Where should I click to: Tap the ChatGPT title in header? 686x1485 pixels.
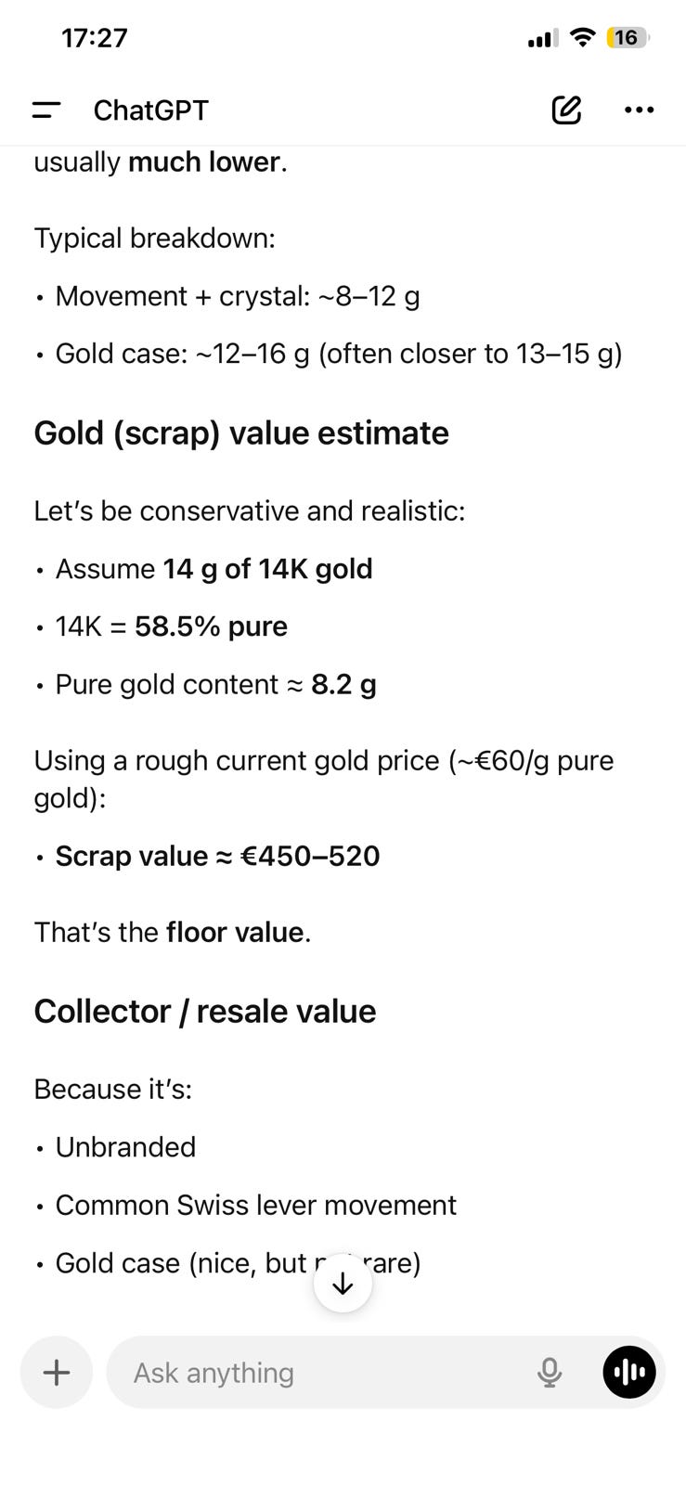(x=150, y=110)
